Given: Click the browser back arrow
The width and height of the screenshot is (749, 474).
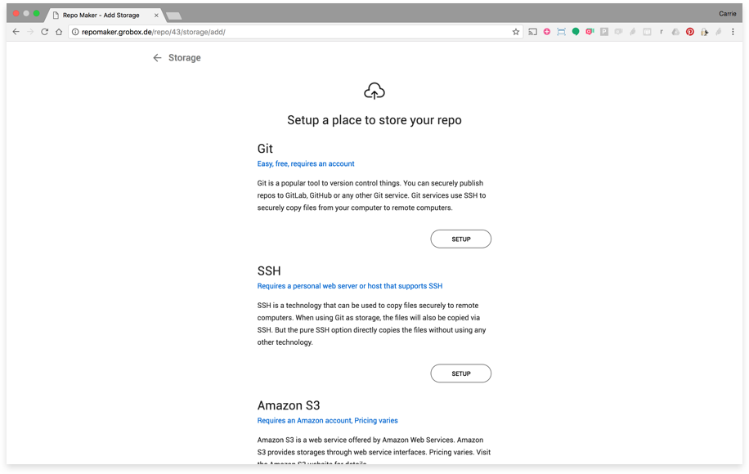Looking at the screenshot, I should (16, 32).
